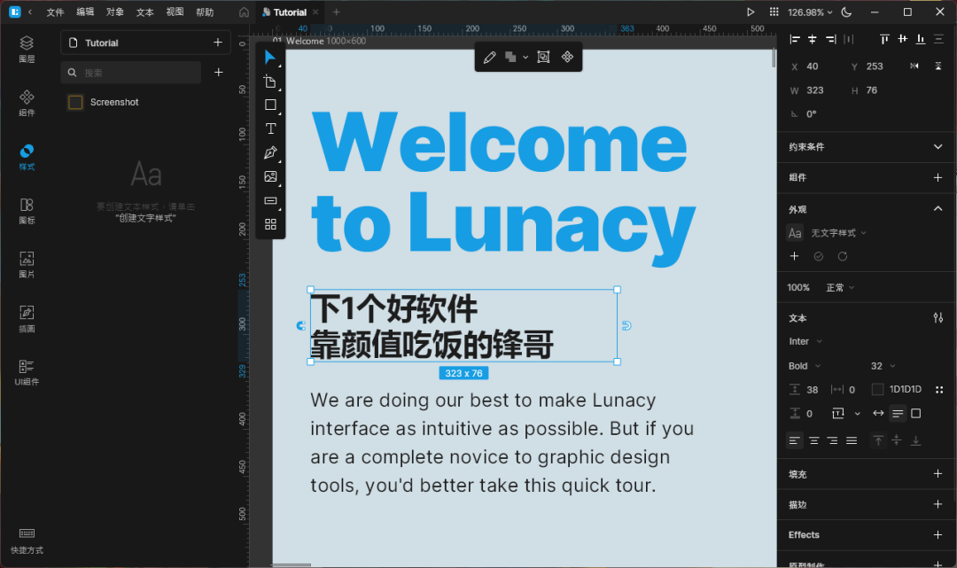Enable auto height text resizing
Screen dimensions: 957x568
pos(897,414)
